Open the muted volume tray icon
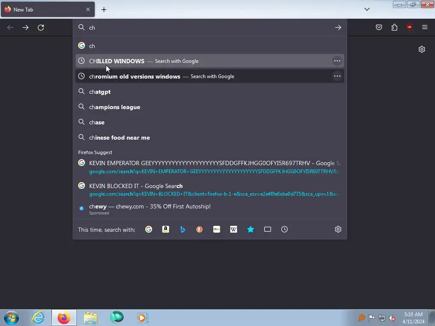Viewport: 435px width, 326px height. point(392,318)
